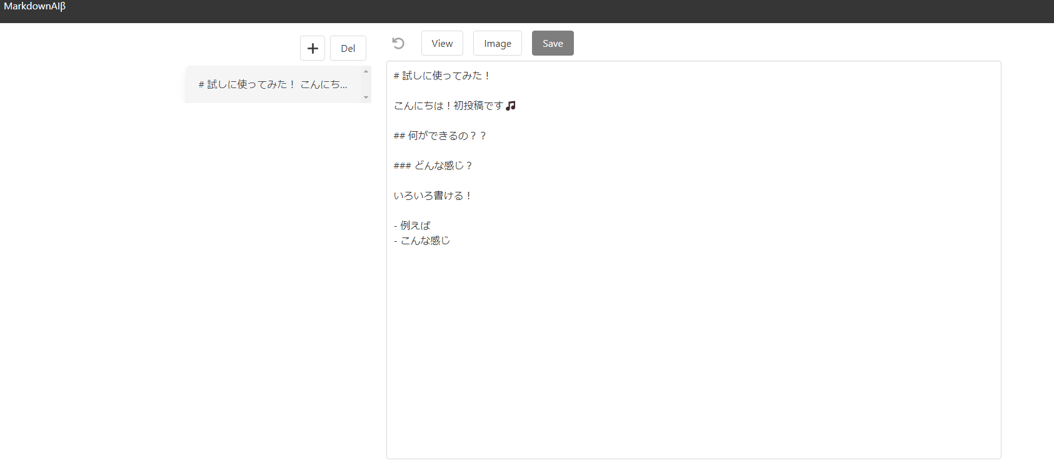Click the undo/revert arrow icon
Viewport: 1054px width, 468px height.
pos(398,43)
